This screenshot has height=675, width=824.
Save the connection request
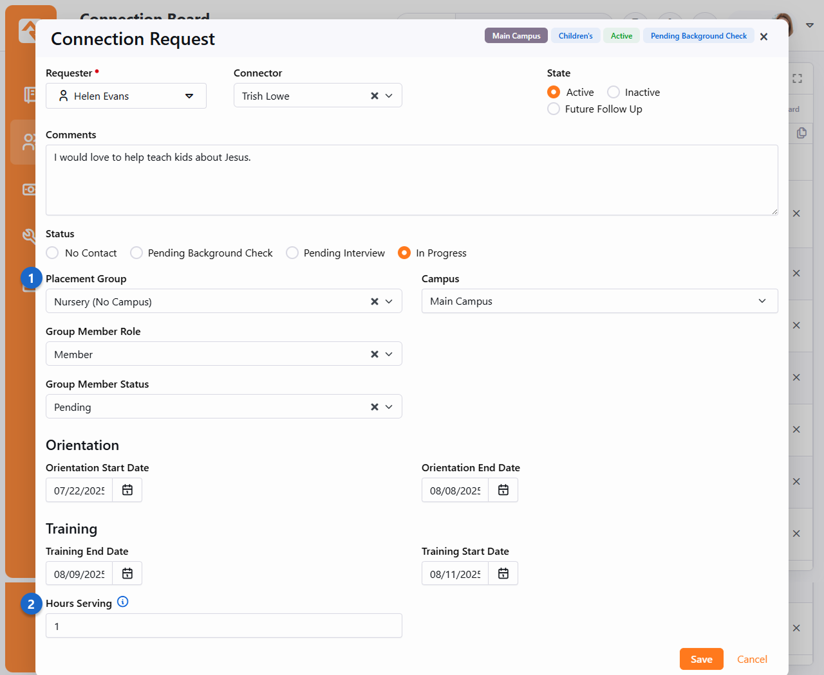pyautogui.click(x=701, y=659)
